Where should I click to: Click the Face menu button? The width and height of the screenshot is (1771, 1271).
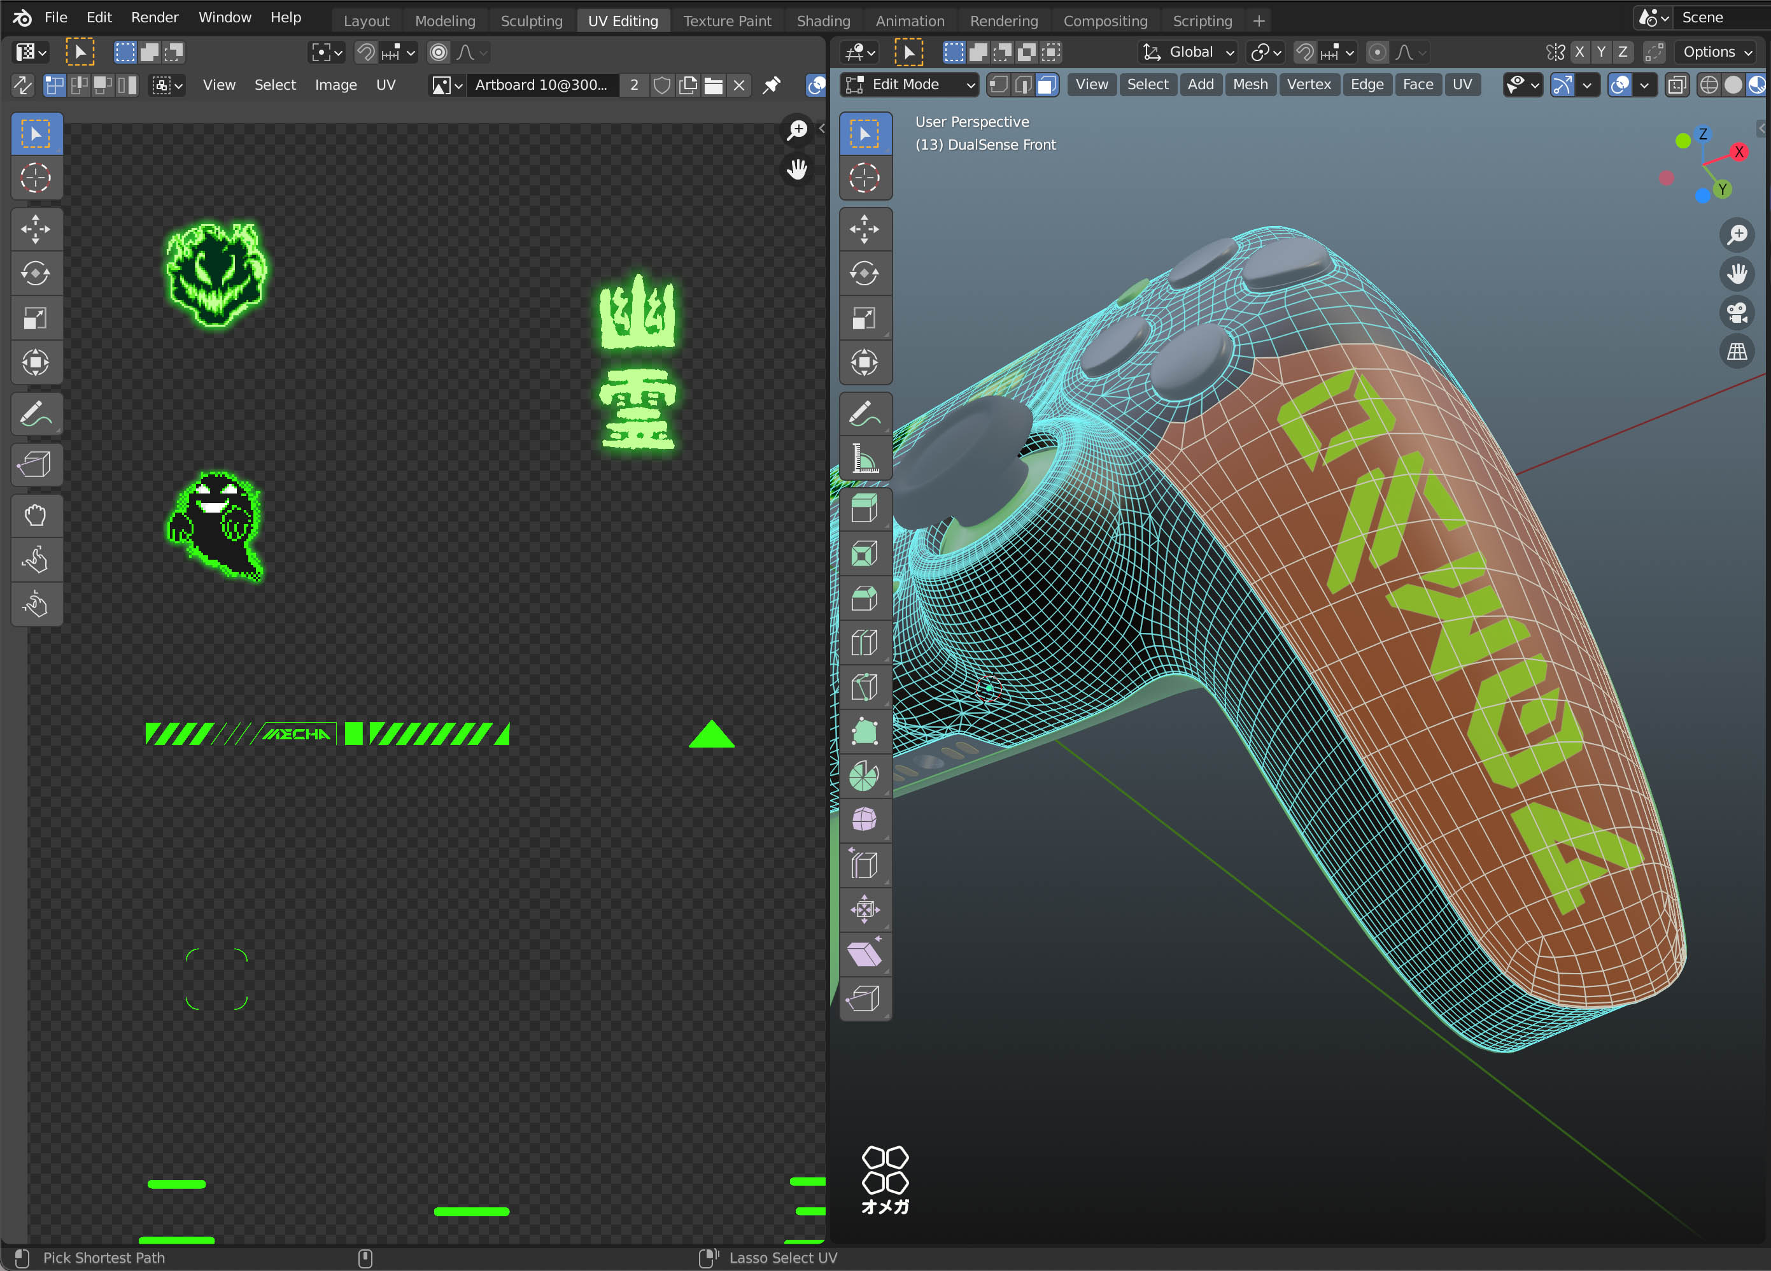pos(1418,84)
